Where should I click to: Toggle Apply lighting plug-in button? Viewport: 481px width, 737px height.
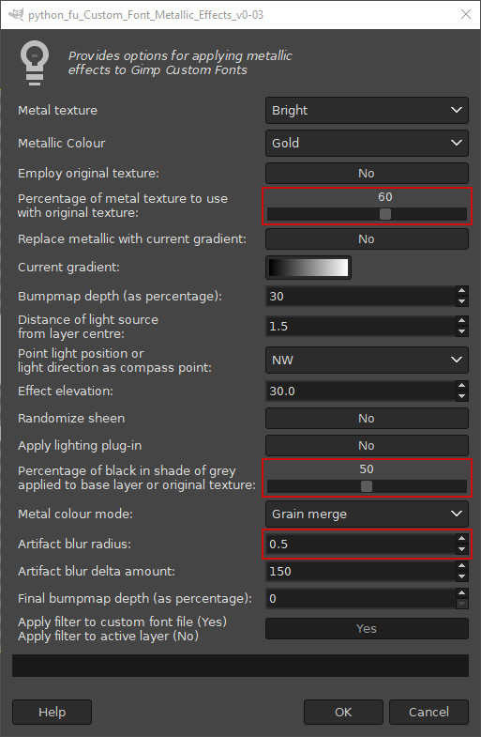point(367,446)
